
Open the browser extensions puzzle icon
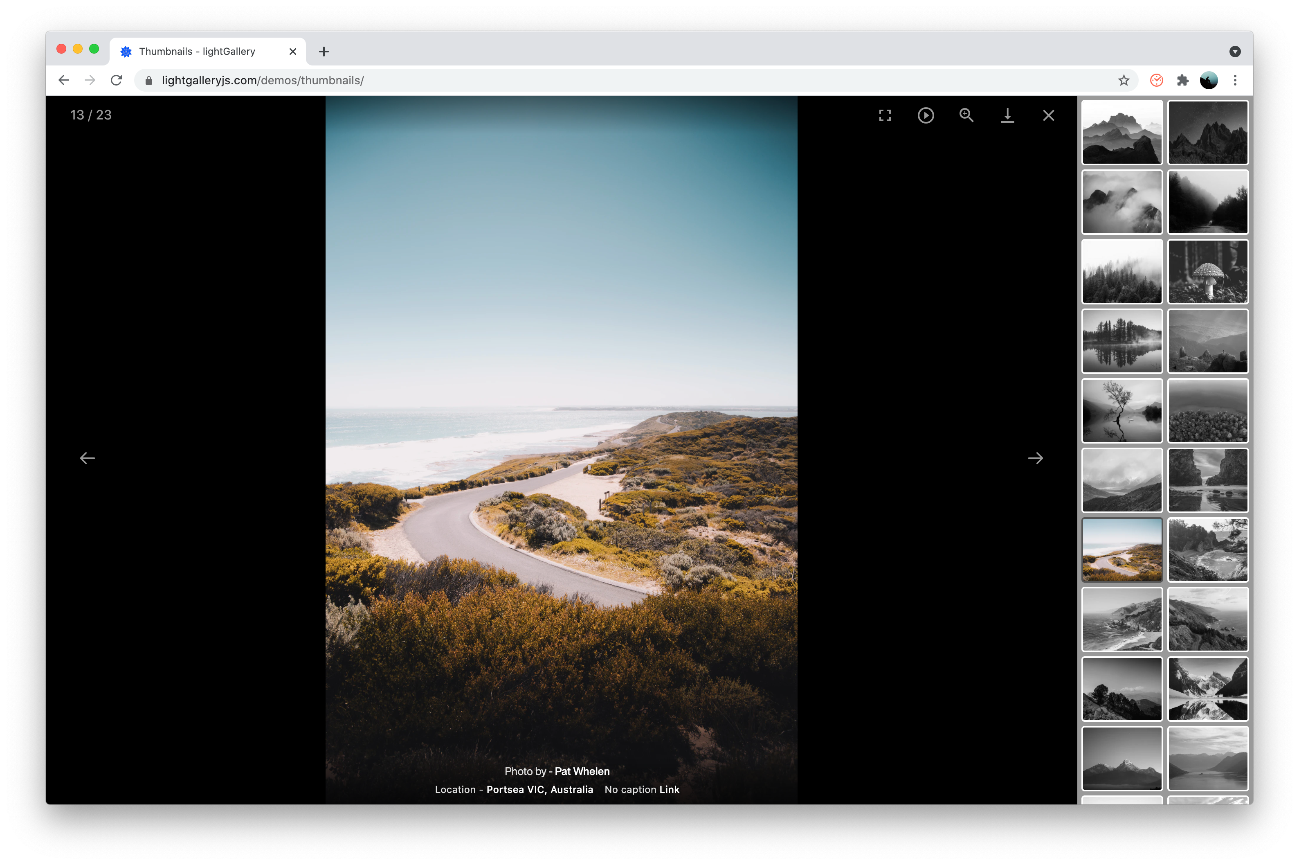[x=1182, y=81]
